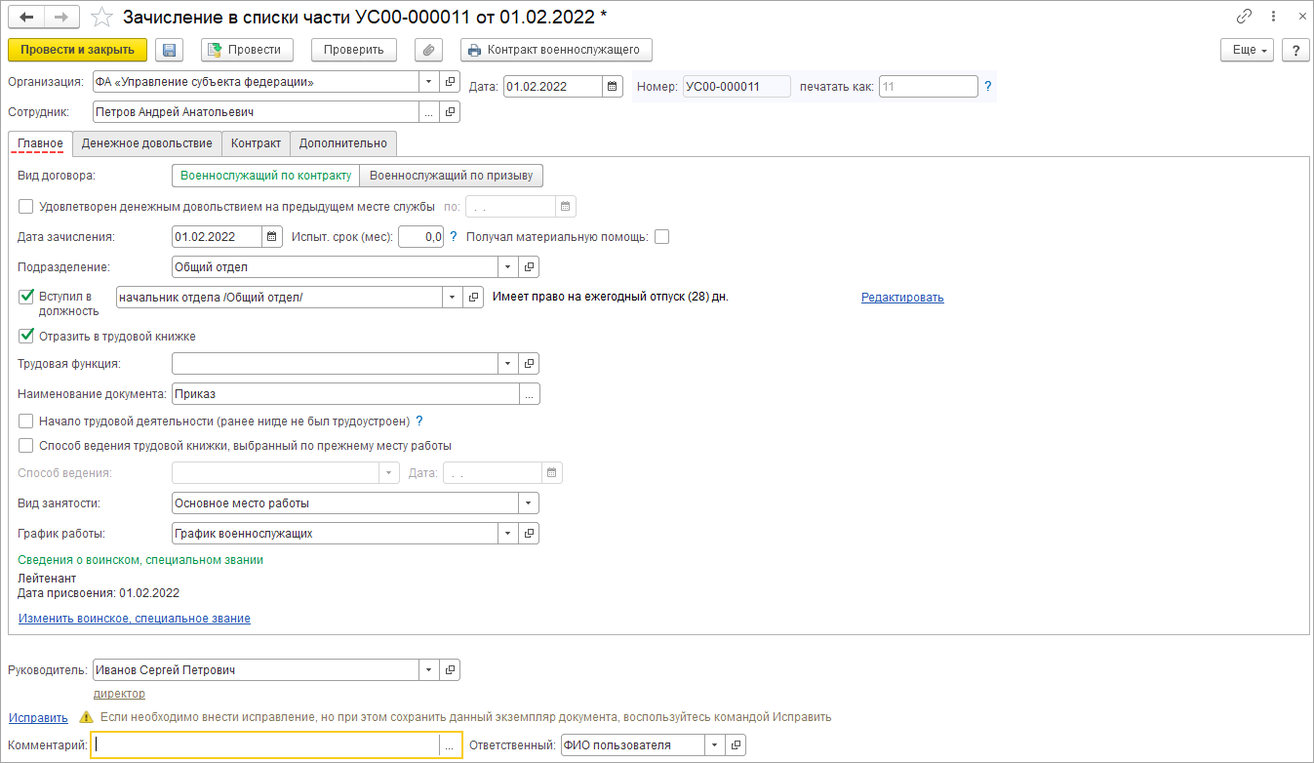This screenshot has width=1314, height=763.
Task: Open Сотрудник record icon
Action: 450,112
